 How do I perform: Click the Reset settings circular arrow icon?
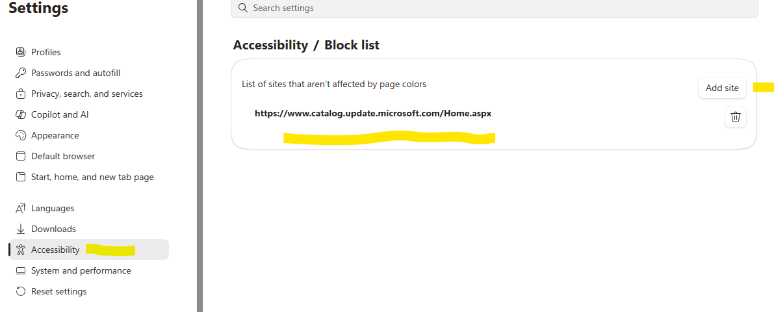21,291
